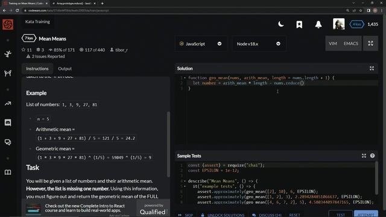Skip this kata with SKIP
386x217 pixels.
tap(186, 215)
